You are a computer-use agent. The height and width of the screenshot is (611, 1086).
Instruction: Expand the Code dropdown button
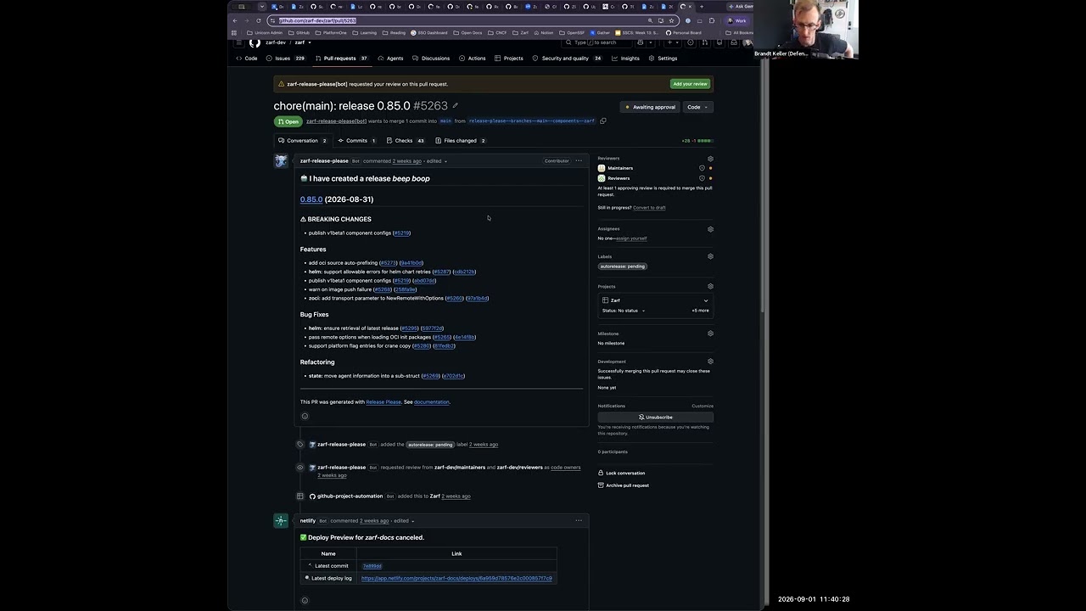697,107
